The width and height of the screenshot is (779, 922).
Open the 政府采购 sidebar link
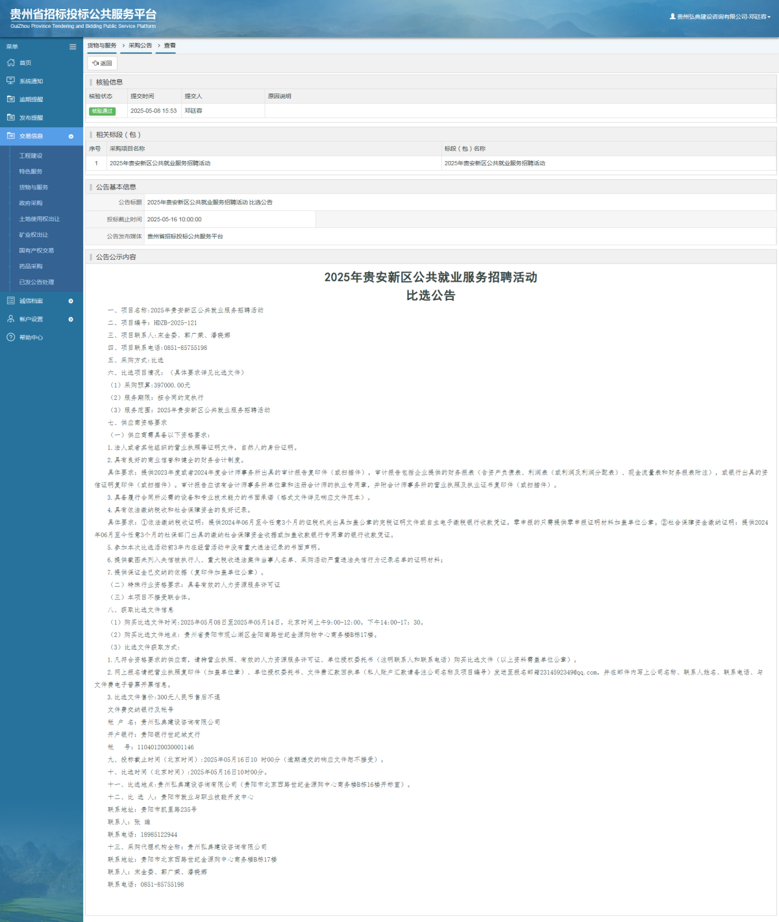coord(31,203)
